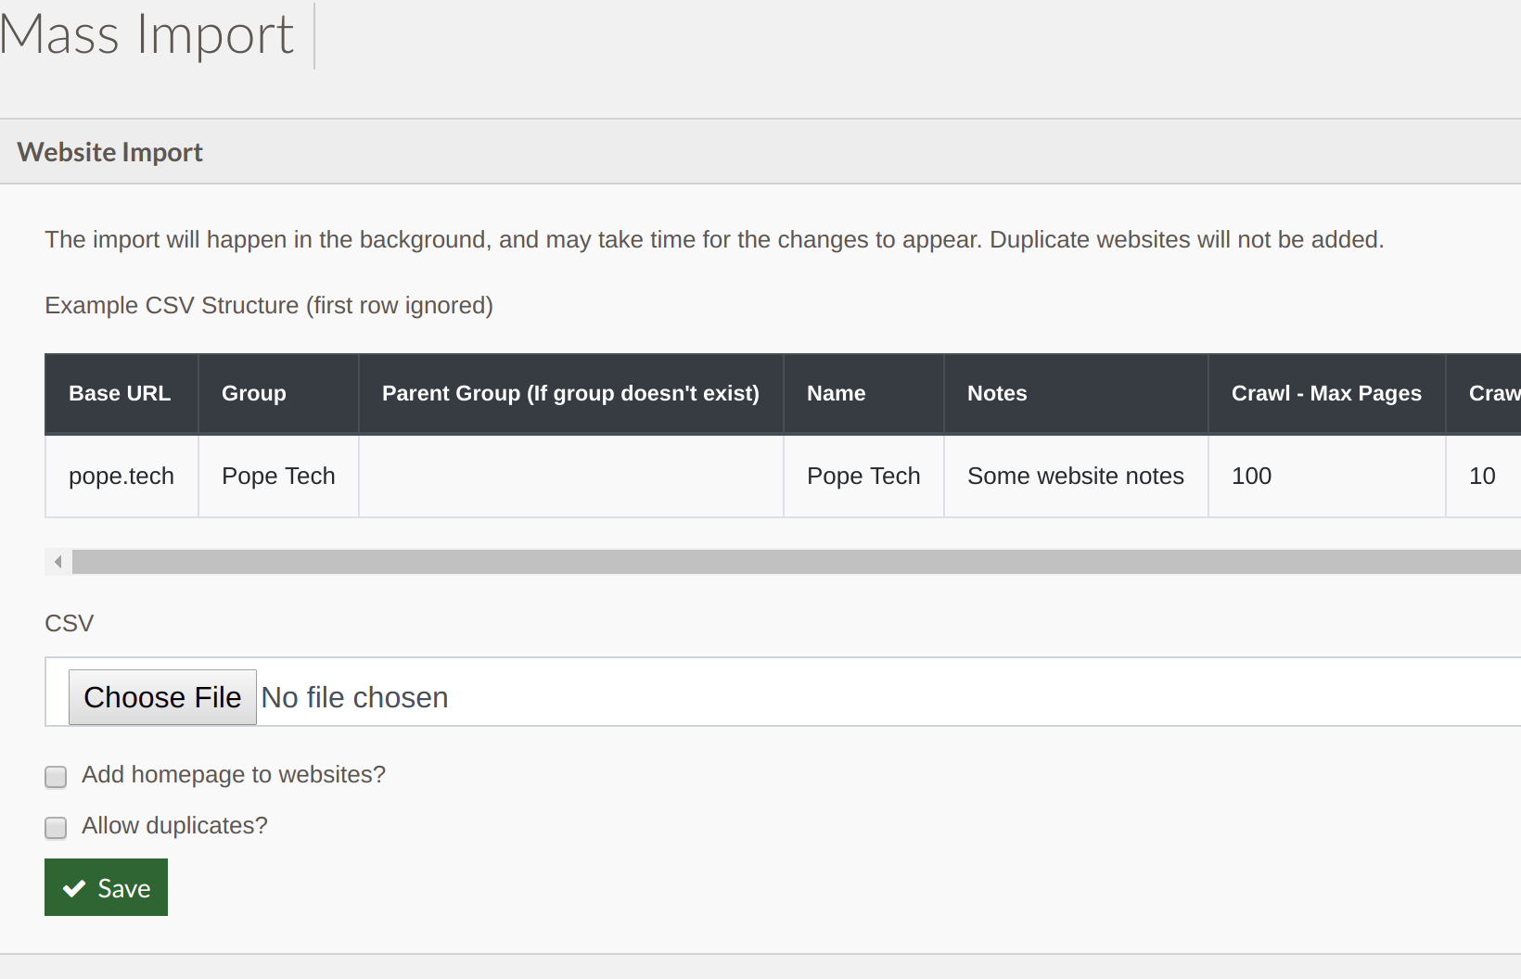Click the green Save button

(106, 887)
